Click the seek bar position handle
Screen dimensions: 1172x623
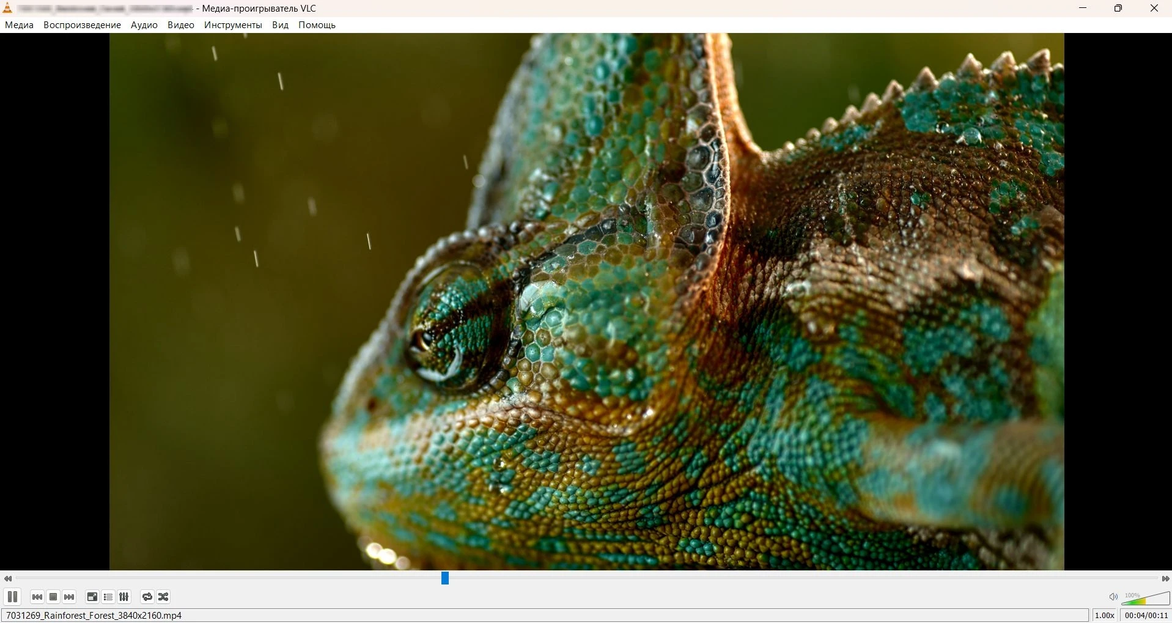point(445,578)
